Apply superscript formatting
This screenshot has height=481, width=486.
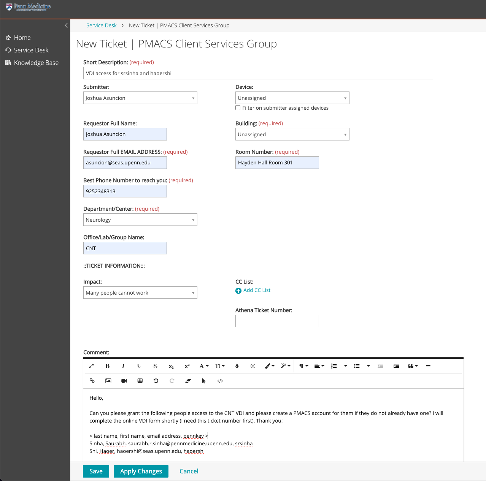(x=187, y=366)
